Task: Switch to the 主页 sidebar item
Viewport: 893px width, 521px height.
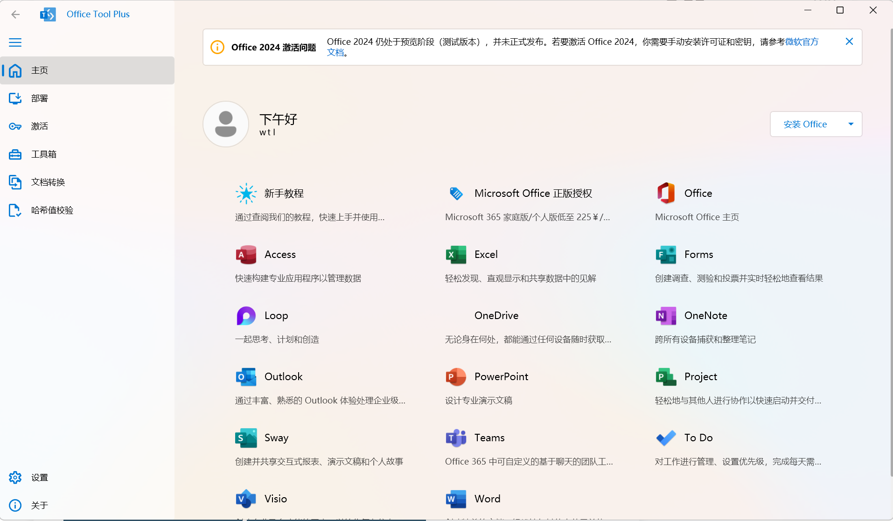Action: tap(40, 70)
